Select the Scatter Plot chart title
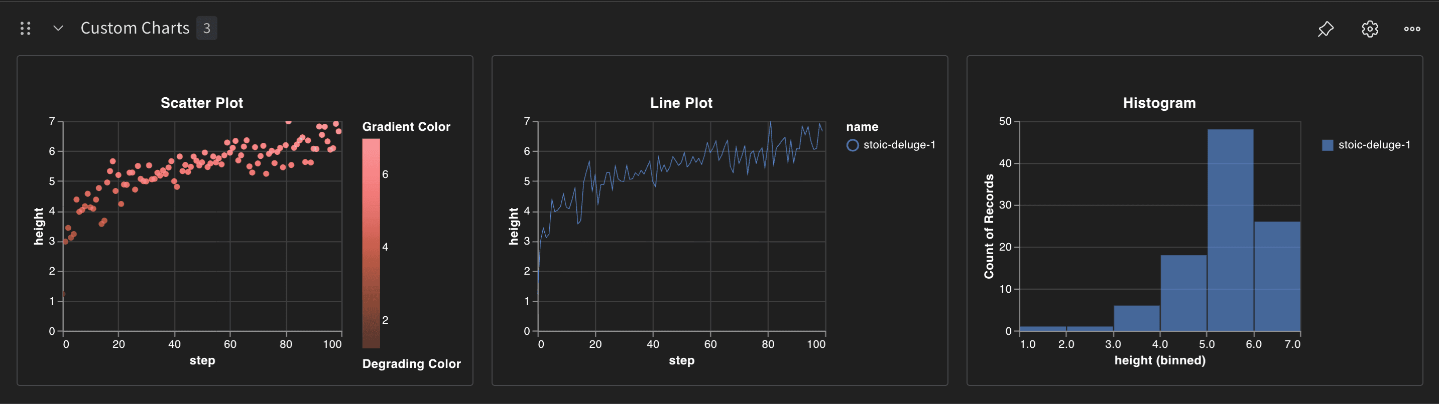 tap(202, 103)
